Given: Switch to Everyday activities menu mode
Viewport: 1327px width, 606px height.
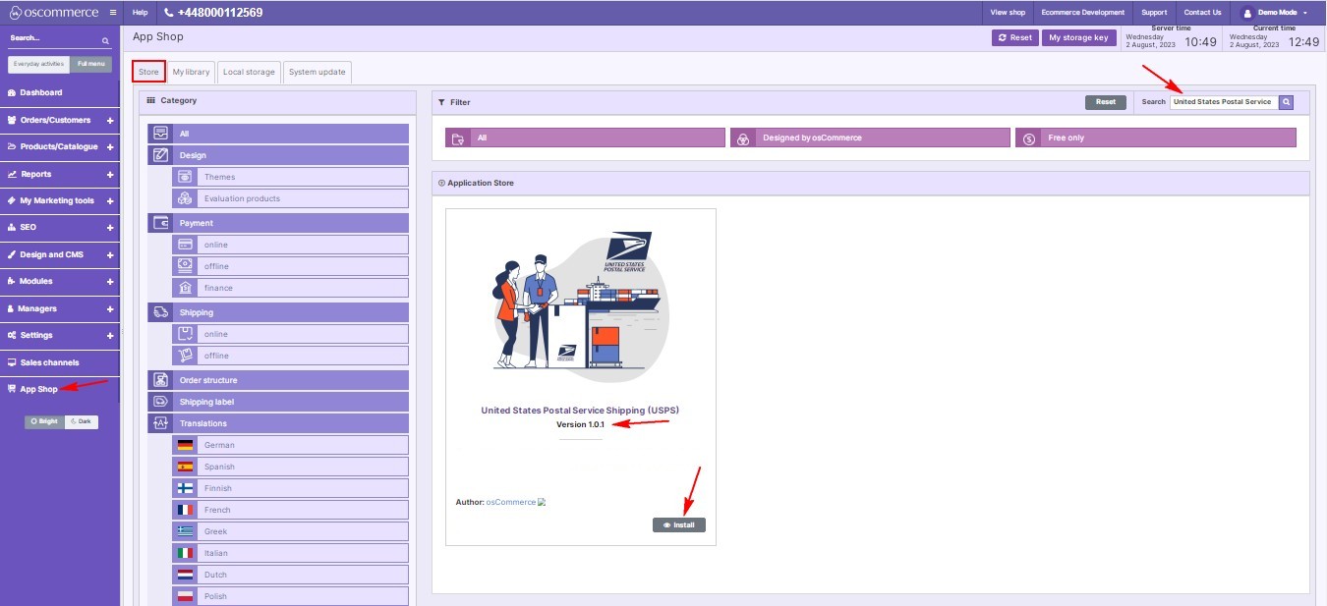Looking at the screenshot, I should [38, 64].
